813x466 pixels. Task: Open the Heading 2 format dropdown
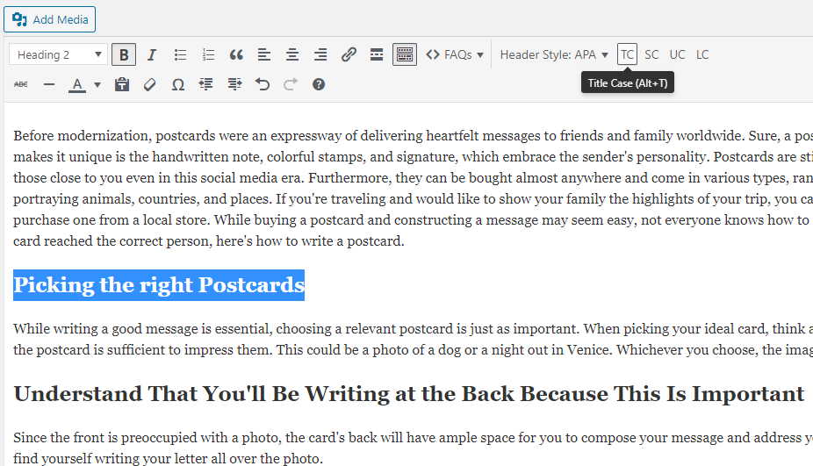(x=58, y=54)
